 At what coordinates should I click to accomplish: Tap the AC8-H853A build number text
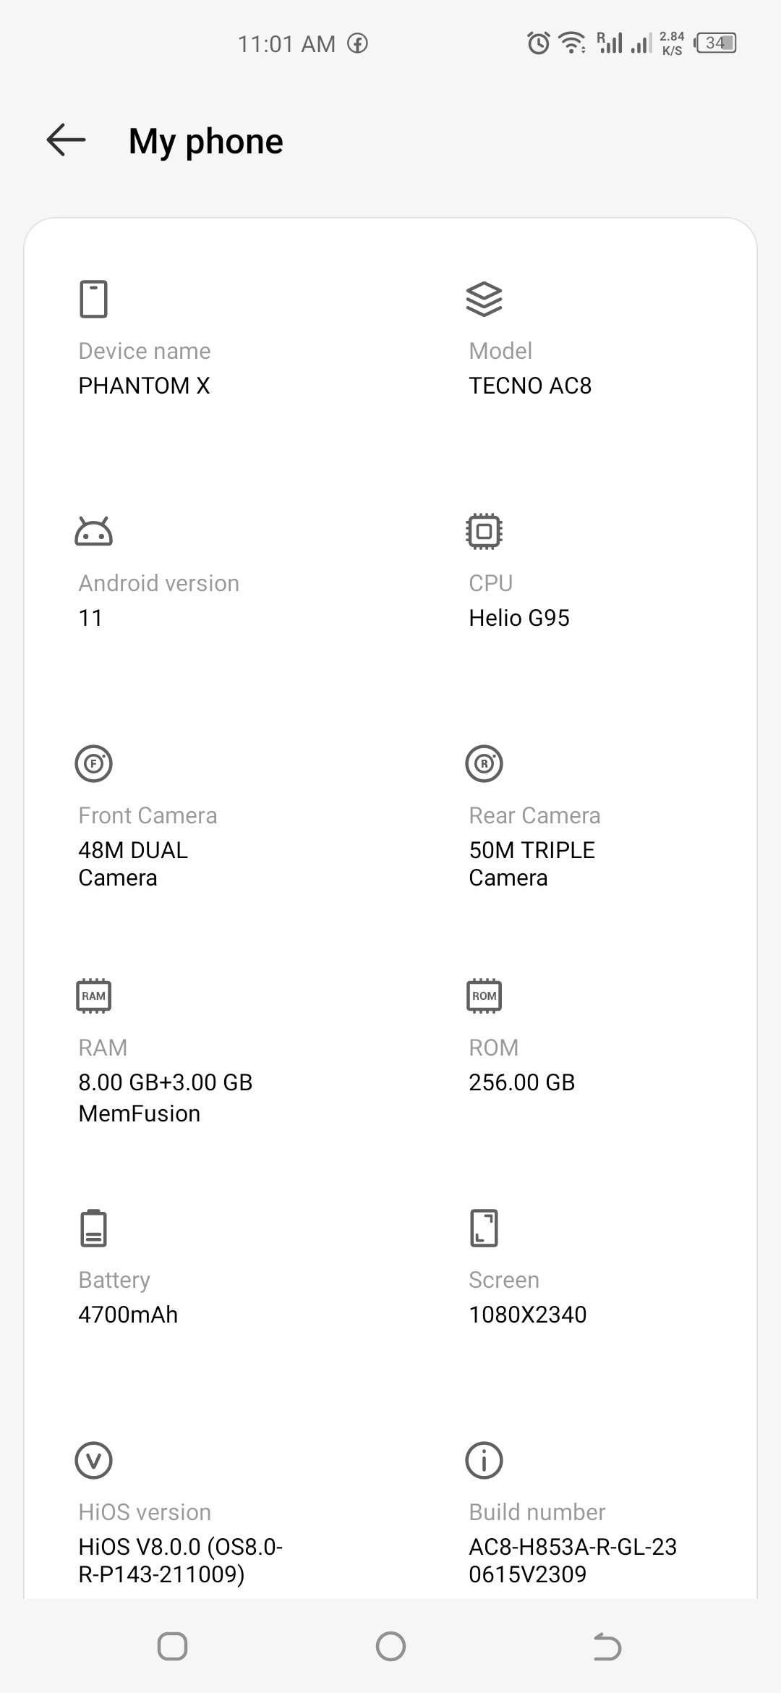[x=572, y=1560]
